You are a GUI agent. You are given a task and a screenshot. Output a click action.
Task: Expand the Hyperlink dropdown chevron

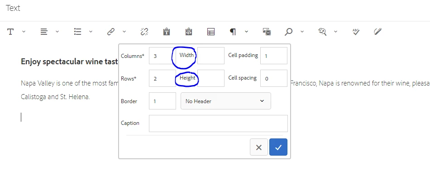(124, 32)
